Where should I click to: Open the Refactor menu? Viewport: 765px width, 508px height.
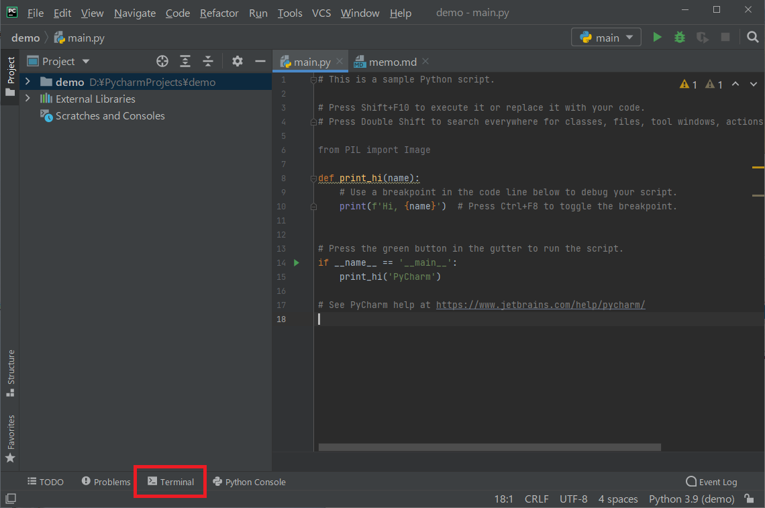[x=219, y=13]
